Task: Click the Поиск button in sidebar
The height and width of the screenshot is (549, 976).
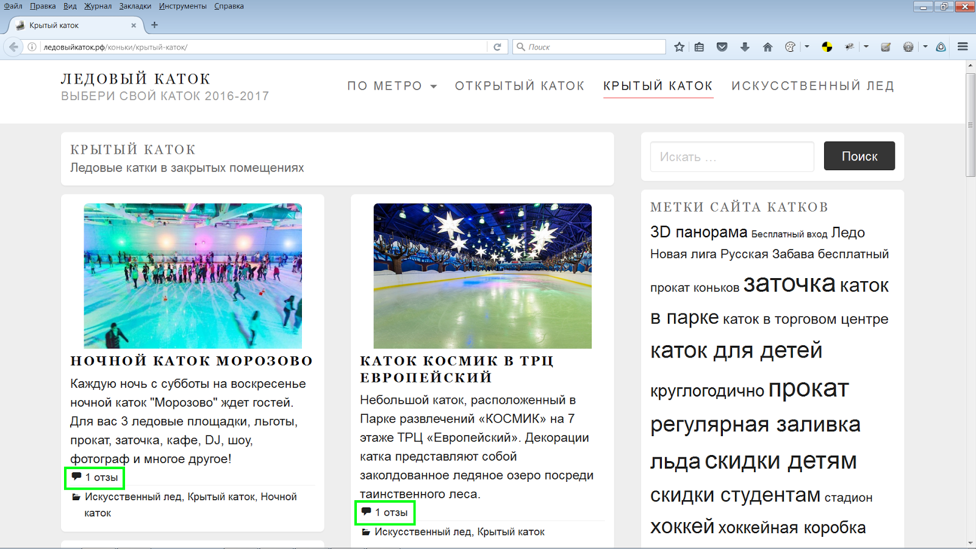Action: [859, 156]
